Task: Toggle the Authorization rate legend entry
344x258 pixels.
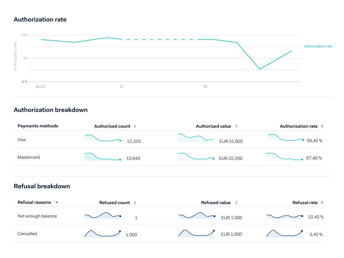Action: 318,46
